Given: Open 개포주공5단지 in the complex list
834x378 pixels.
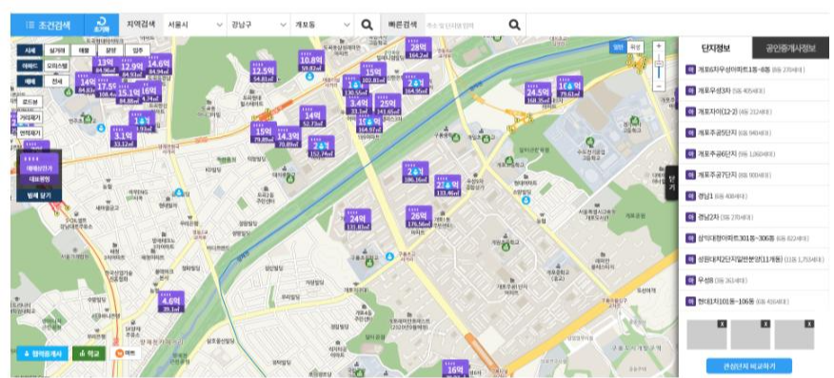Looking at the screenshot, I should click(754, 133).
